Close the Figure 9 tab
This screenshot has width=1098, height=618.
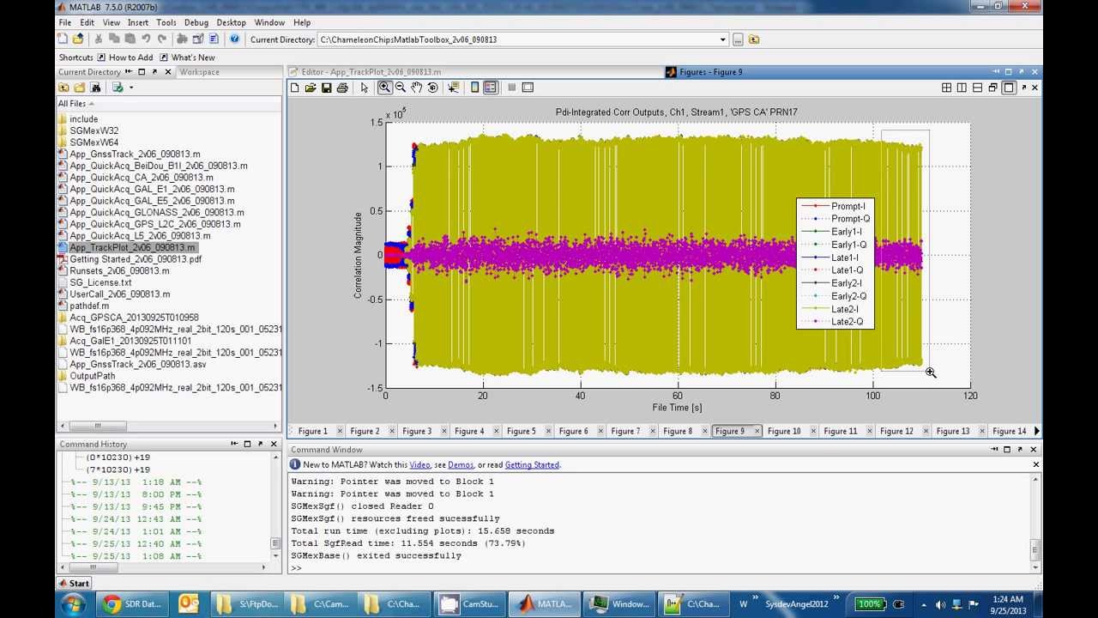coord(757,431)
